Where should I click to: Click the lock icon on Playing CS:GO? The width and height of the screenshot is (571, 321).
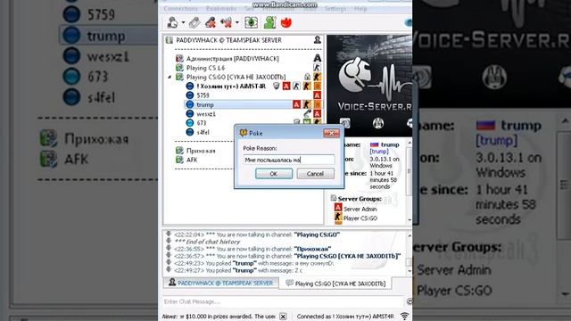[x=307, y=77]
